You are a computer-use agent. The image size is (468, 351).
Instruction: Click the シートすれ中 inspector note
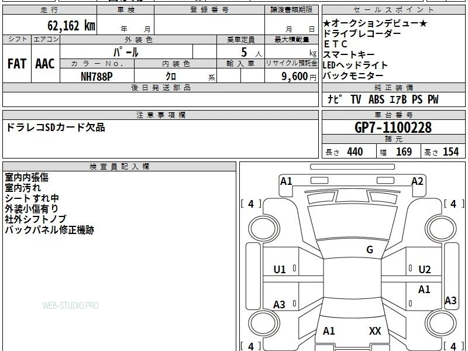32,198
